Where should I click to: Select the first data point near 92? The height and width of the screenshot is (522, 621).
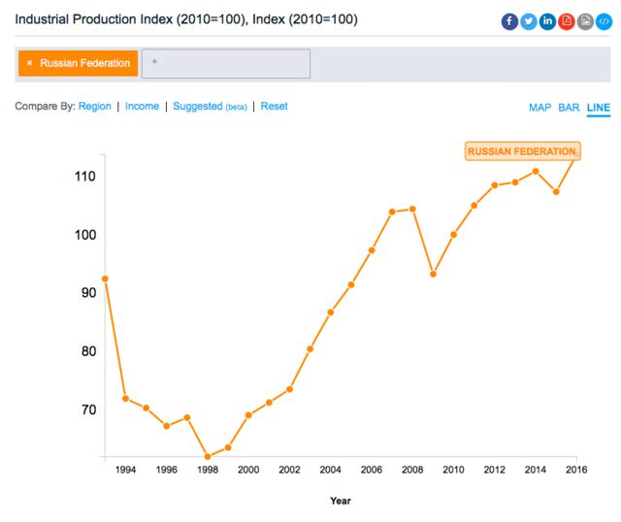pyautogui.click(x=105, y=278)
